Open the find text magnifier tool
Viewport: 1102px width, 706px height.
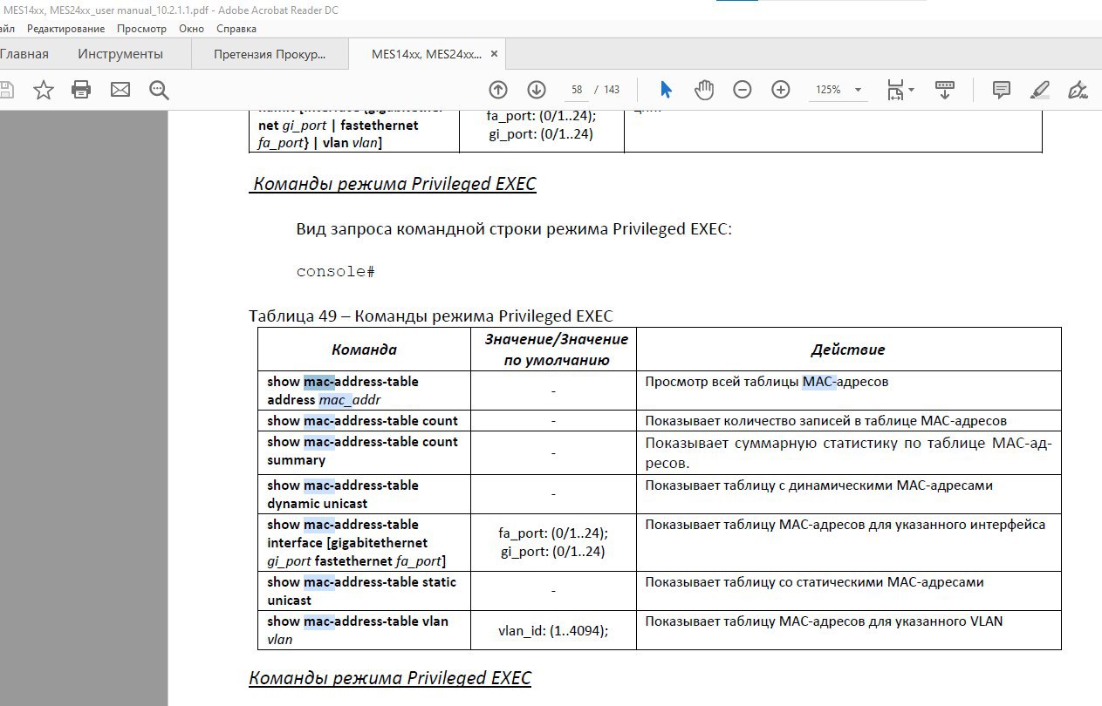click(x=159, y=90)
